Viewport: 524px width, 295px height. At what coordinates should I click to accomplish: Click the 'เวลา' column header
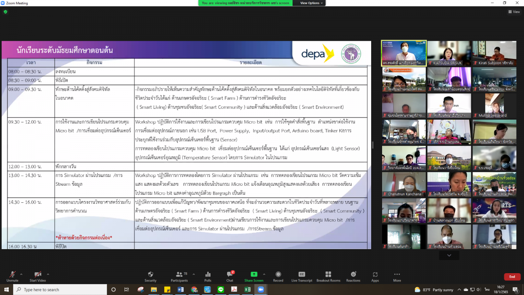(31, 62)
